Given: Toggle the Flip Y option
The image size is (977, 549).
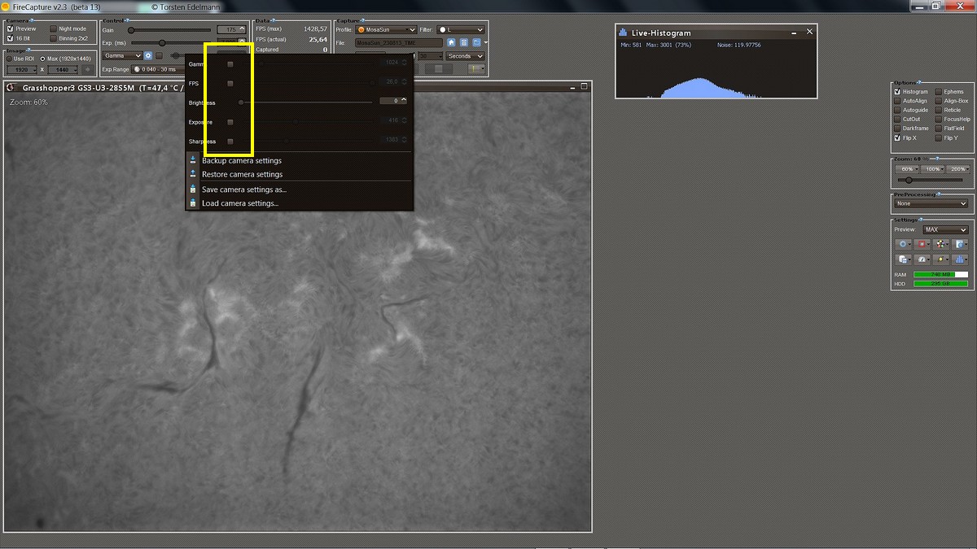Looking at the screenshot, I should tap(939, 138).
